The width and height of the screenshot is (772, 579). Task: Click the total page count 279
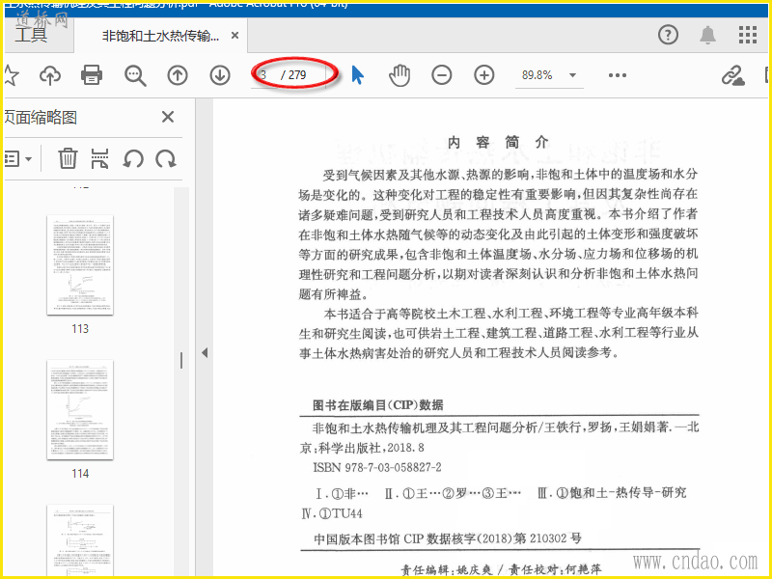point(297,75)
